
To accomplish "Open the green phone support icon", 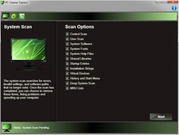I will (x=22, y=16).
